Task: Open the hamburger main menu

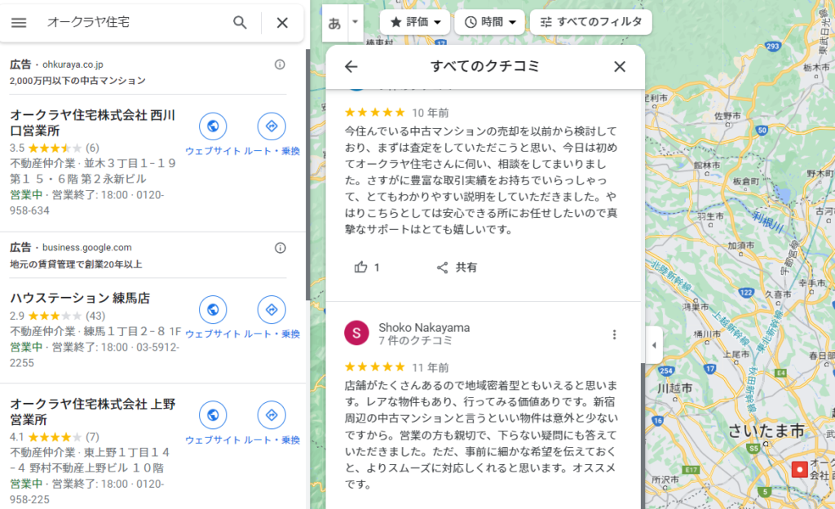Action: pos(19,23)
